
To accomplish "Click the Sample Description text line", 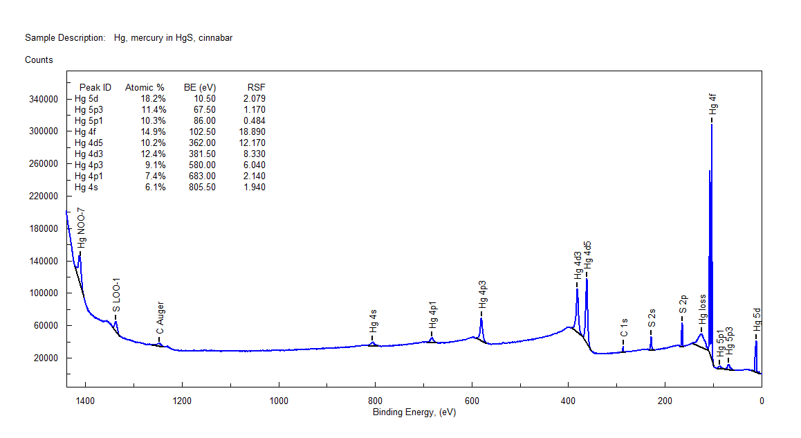I will [x=129, y=38].
